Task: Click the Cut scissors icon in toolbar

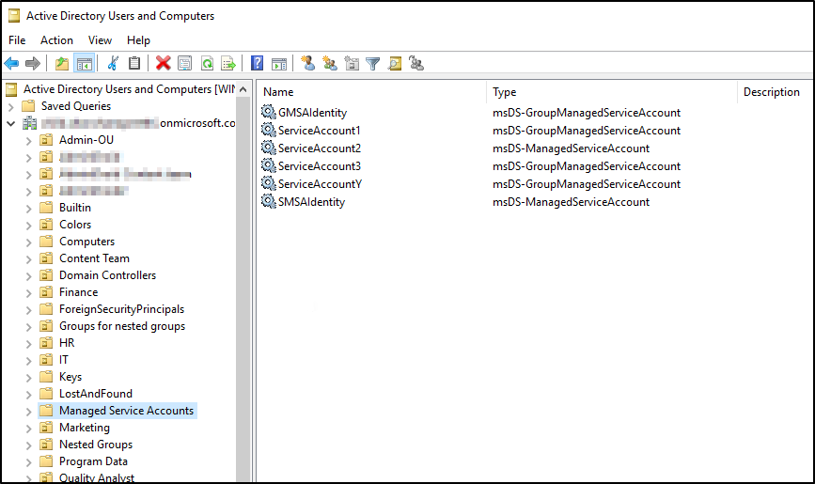Action: click(x=113, y=63)
